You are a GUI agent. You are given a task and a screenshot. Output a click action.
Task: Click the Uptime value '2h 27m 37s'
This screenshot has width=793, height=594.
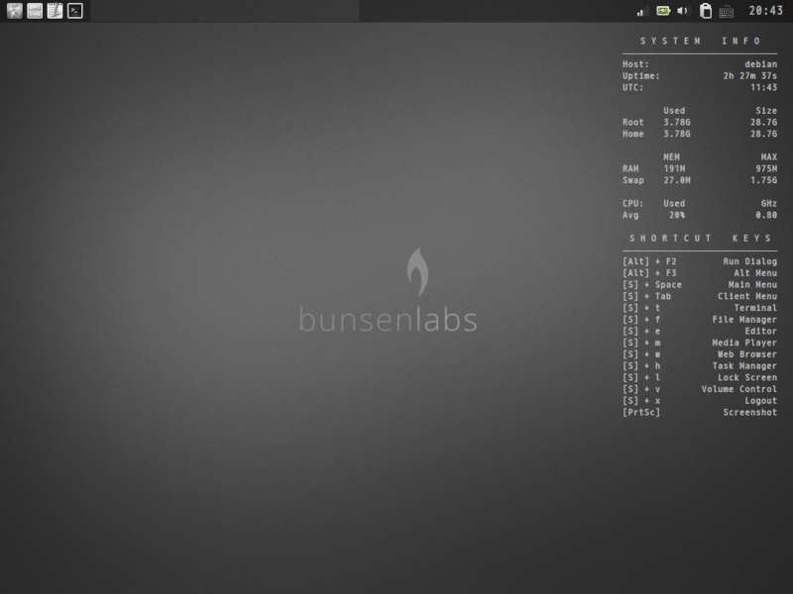[750, 76]
